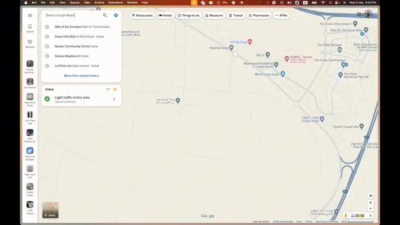
Task: Expand the imagery strip with double chevron
Action: 370,215
